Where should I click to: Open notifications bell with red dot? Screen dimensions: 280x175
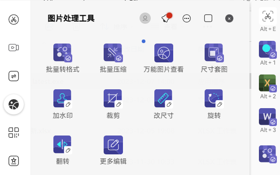tap(166, 17)
